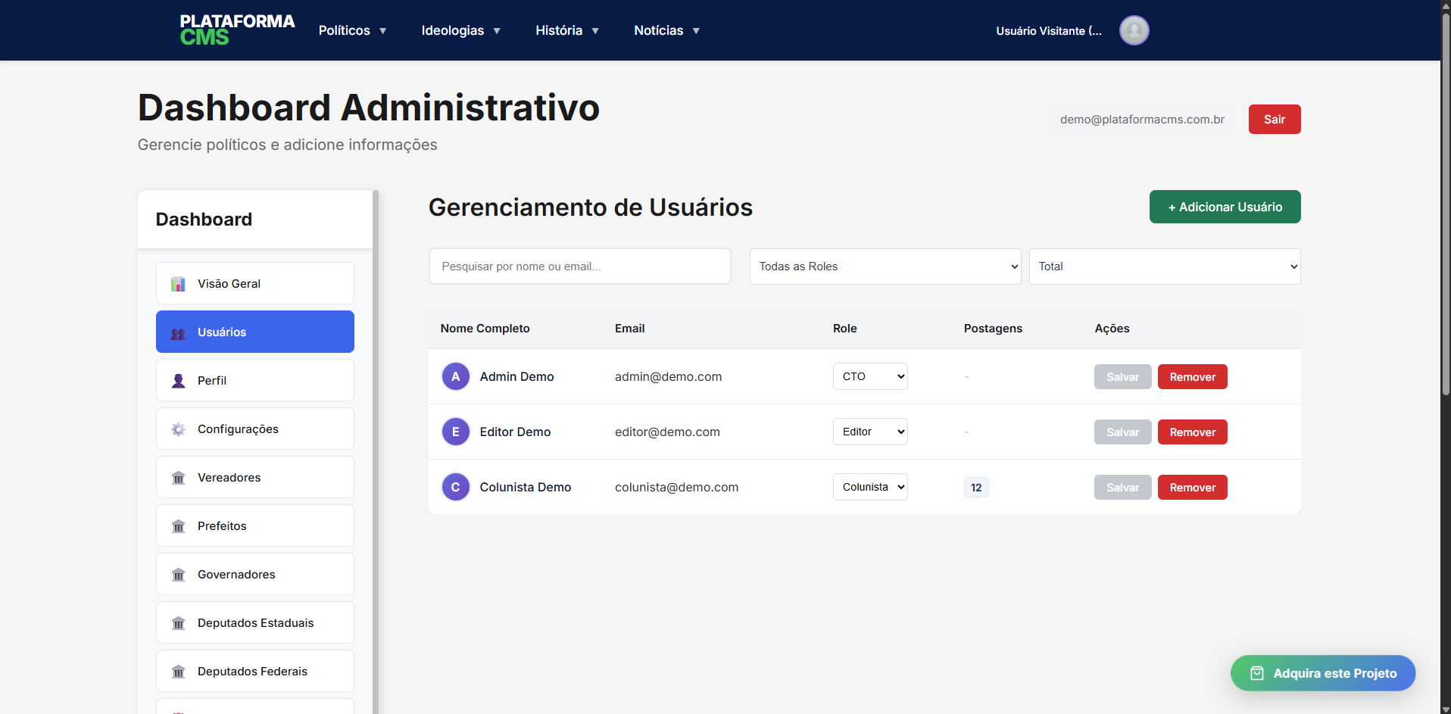
Task: Click the demo@plataformacms.com.br email text
Action: click(1142, 120)
